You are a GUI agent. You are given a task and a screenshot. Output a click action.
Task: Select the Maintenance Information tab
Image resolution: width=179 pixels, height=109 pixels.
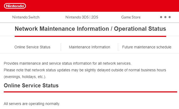point(89,47)
